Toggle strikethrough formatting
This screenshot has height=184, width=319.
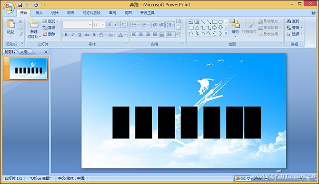pyautogui.click(x=87, y=35)
